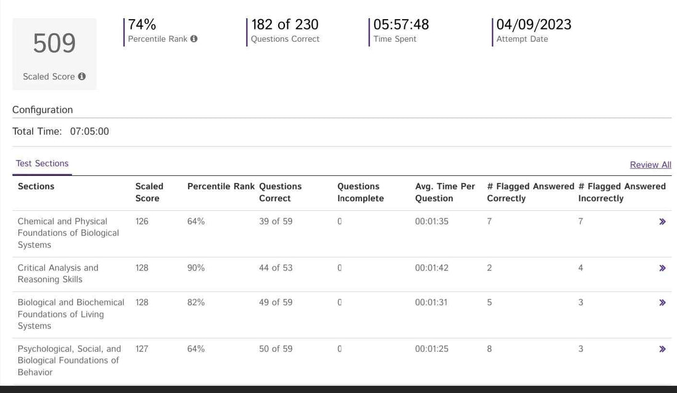Image resolution: width=677 pixels, height=393 pixels.
Task: Click the Scaled Score column header
Action: coord(149,192)
